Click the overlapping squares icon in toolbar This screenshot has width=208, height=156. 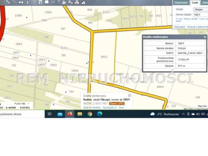(34, 2)
